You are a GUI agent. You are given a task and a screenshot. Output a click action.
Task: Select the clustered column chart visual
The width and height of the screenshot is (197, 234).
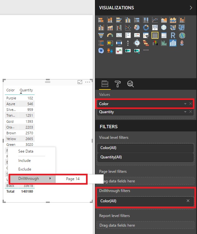tap(128, 20)
